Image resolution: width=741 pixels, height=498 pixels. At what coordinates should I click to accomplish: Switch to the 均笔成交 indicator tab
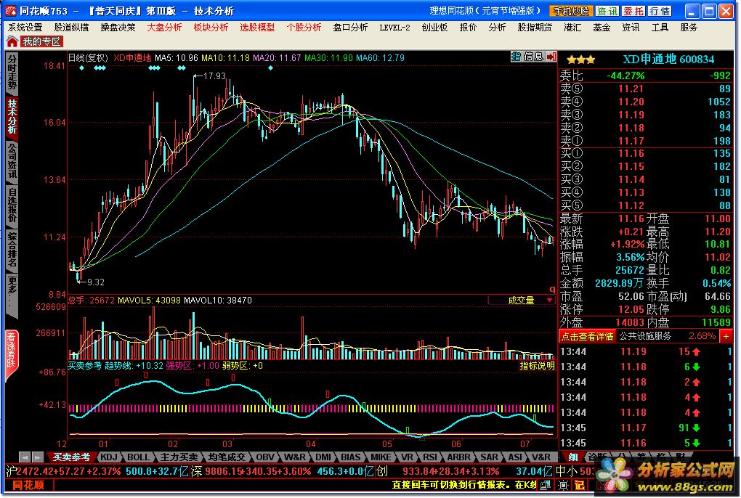pyautogui.click(x=227, y=457)
